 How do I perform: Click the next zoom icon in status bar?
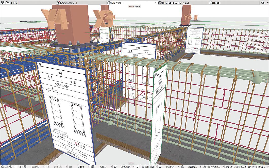coord(6,166)
